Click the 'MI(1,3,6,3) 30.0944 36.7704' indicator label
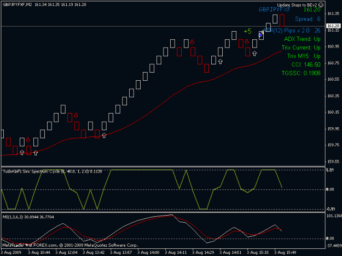The width and height of the screenshot is (342, 256). click(x=28, y=217)
